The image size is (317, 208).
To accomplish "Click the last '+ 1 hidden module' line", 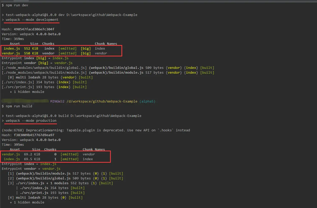I will [x=27, y=202].
